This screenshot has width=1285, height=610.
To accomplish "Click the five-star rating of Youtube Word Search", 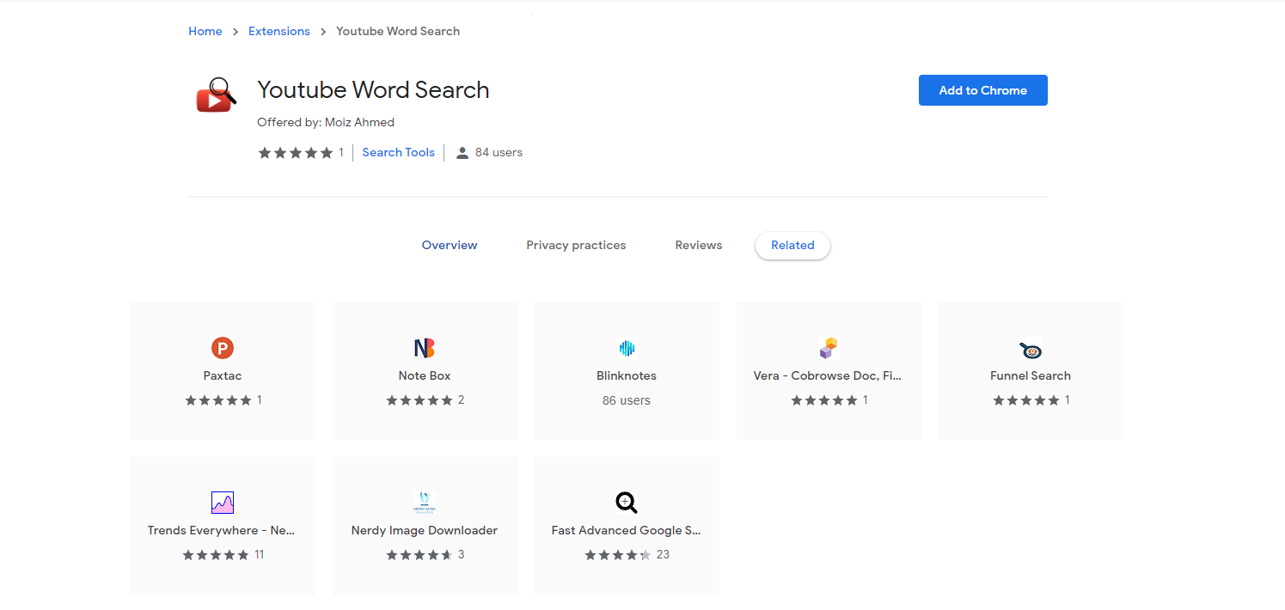I will tap(296, 153).
